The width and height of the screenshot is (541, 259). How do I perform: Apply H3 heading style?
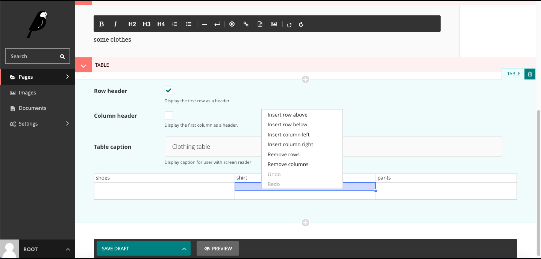[147, 24]
